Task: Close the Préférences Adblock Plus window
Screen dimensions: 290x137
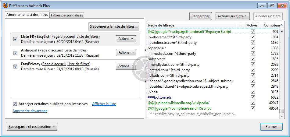Action: pyautogui.click(x=282, y=5)
